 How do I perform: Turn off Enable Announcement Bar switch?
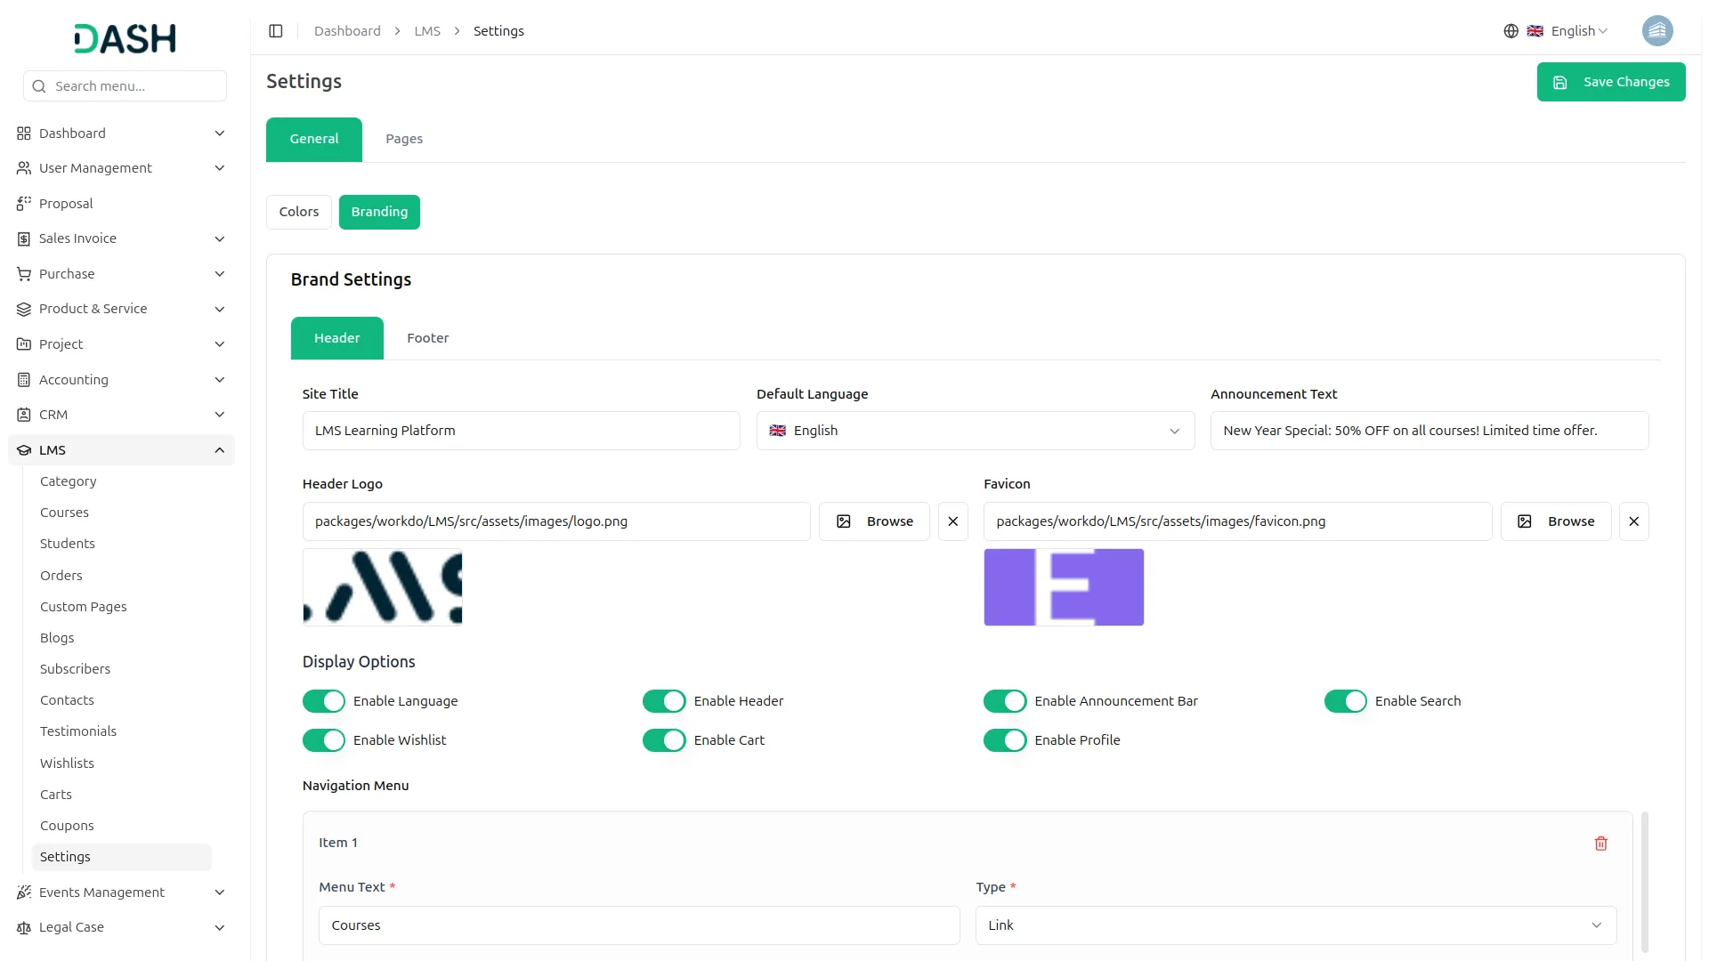(x=1004, y=701)
